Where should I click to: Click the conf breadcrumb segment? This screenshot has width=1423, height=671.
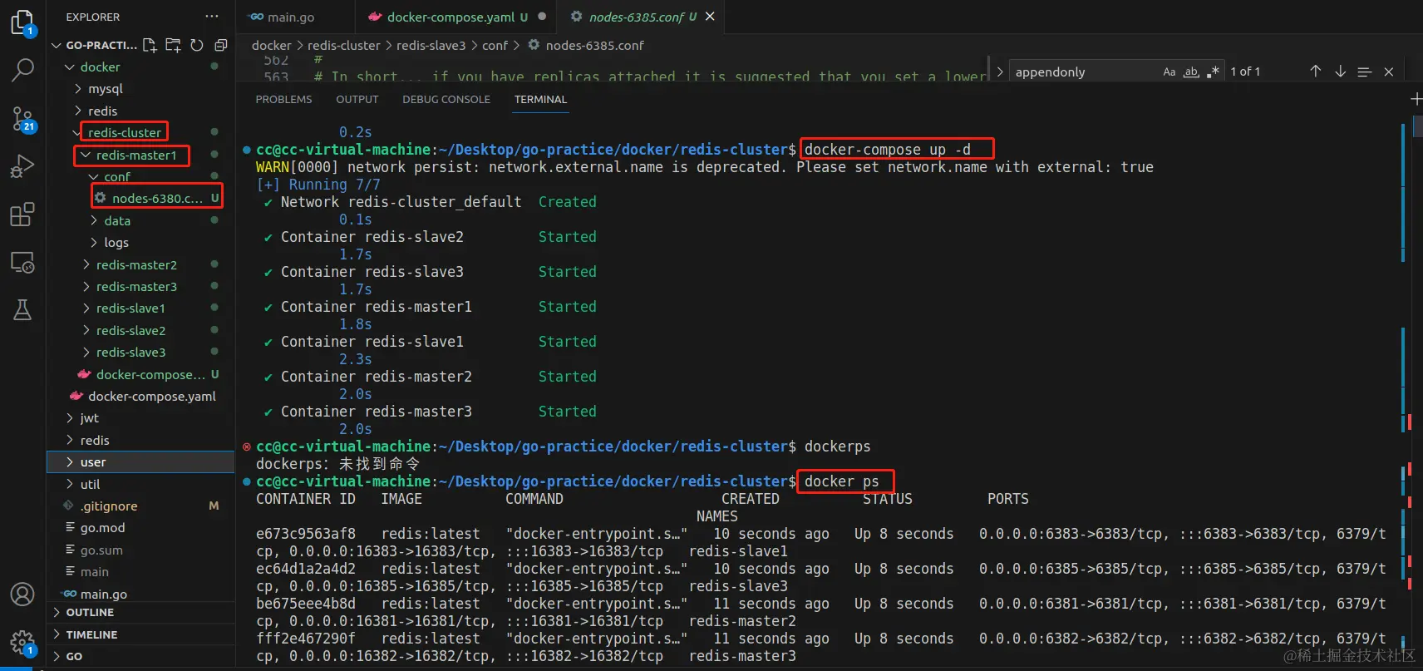pyautogui.click(x=495, y=45)
